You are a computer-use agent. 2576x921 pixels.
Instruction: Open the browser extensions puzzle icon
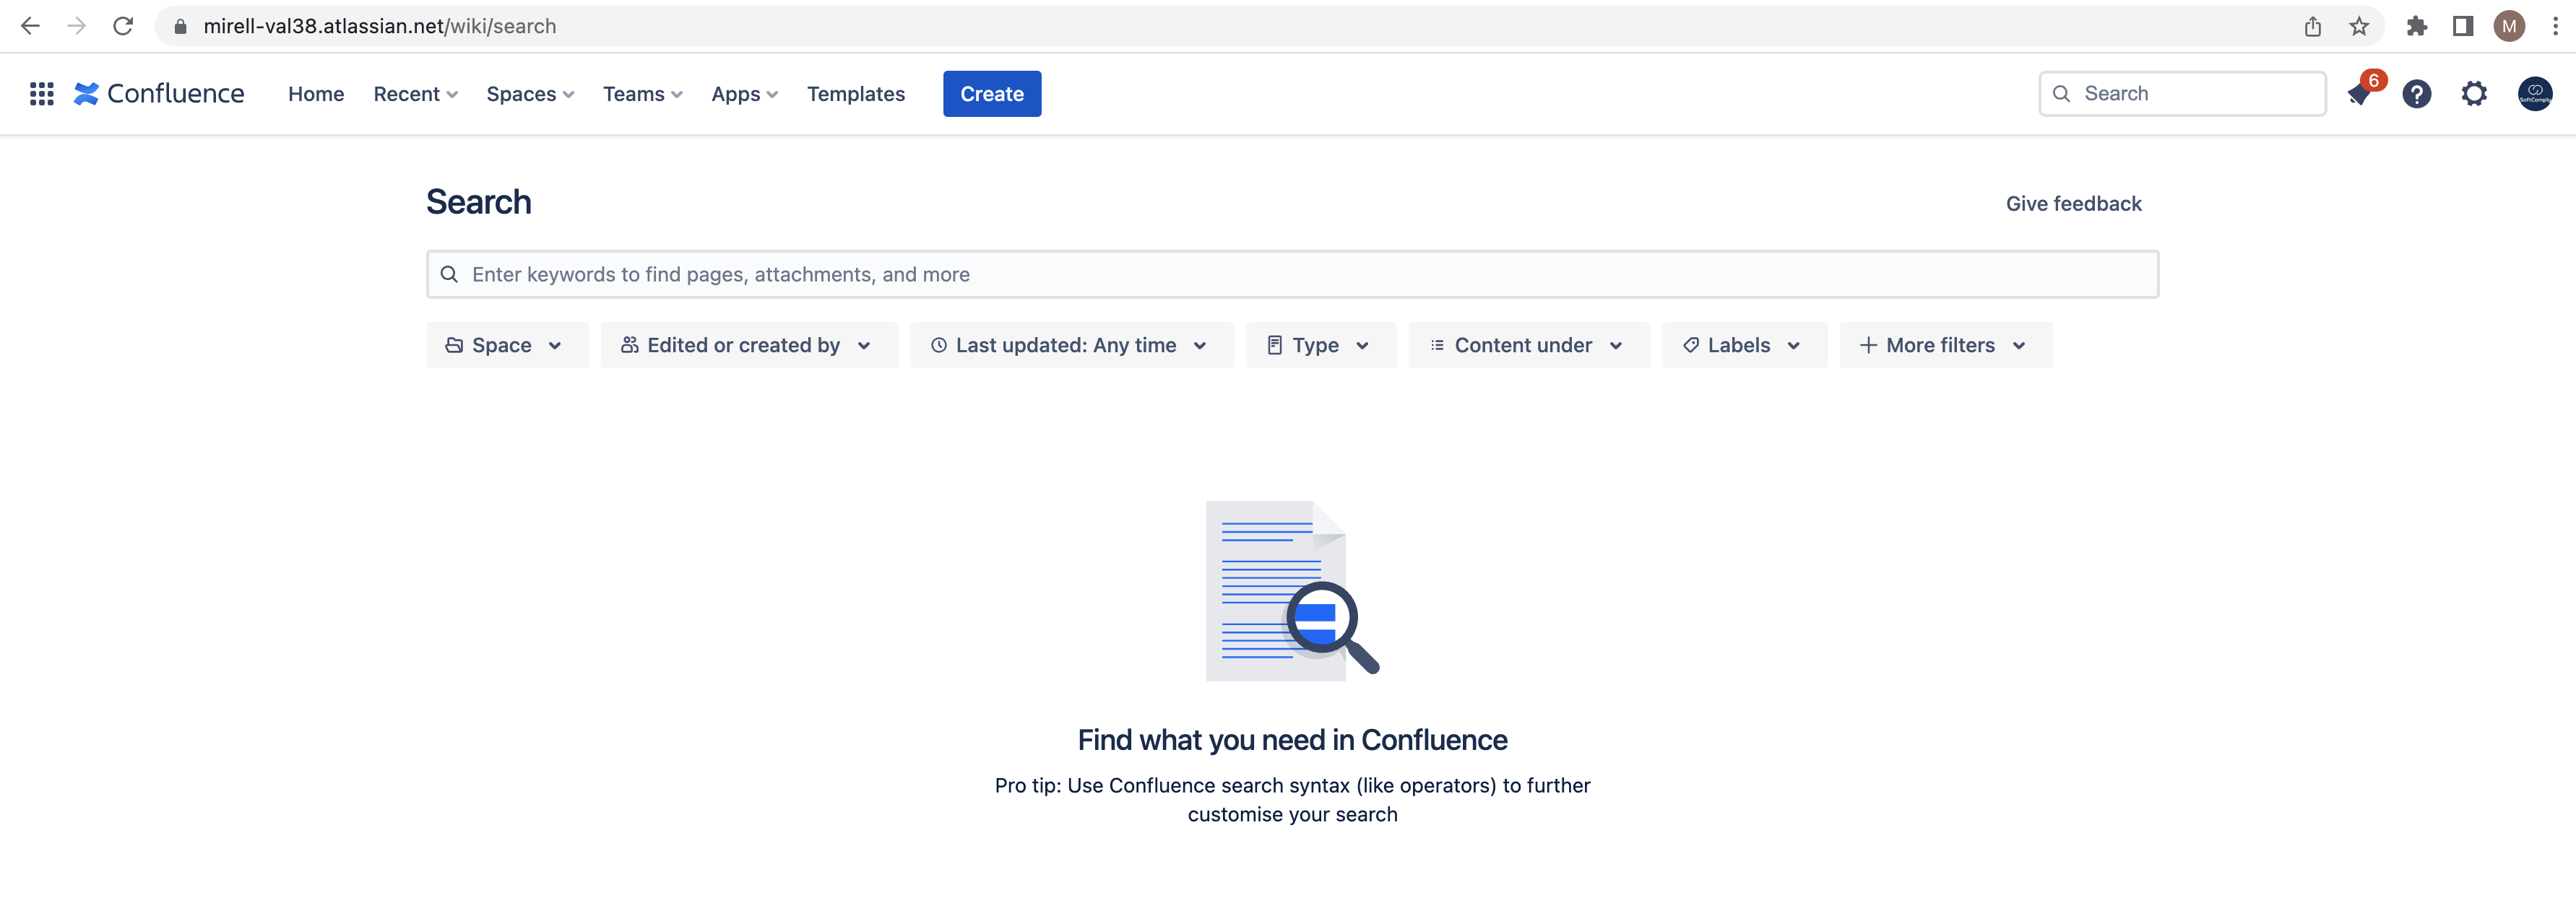(2416, 26)
